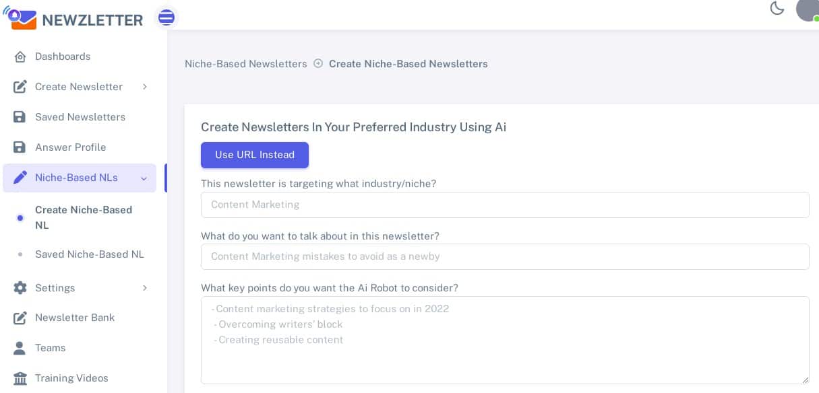Click the Newsletter Bank edit icon

click(20, 318)
